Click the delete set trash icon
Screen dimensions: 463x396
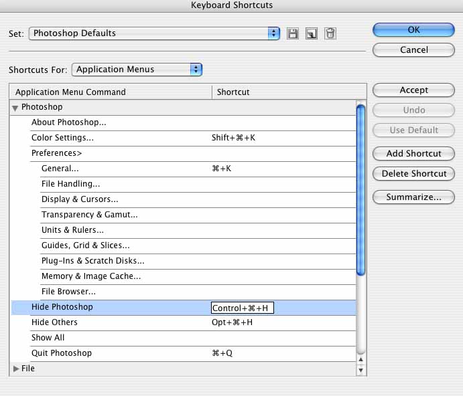click(x=330, y=33)
